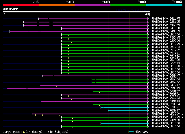Click the green alignment bar of UniRef100_A3KMV5
This screenshot has height=134, width=185.
pos(104,38)
